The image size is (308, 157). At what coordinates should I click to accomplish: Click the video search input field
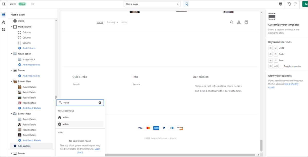[x=80, y=103]
